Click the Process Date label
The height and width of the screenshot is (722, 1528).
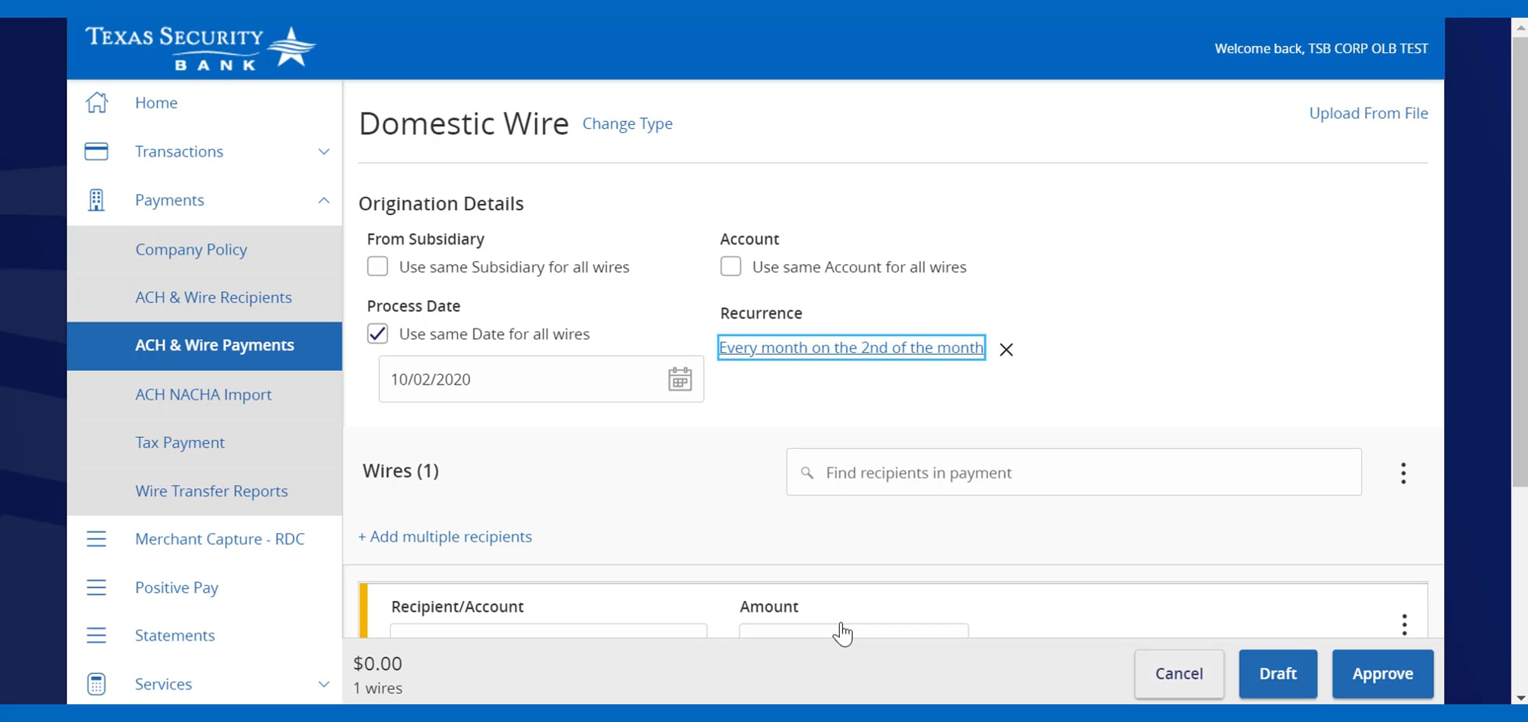tap(413, 306)
